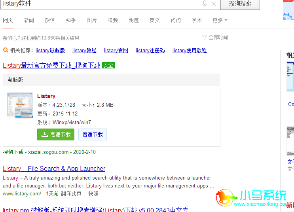Open the listary官网 related suggestion
The height and width of the screenshot is (212, 294).
(116, 50)
